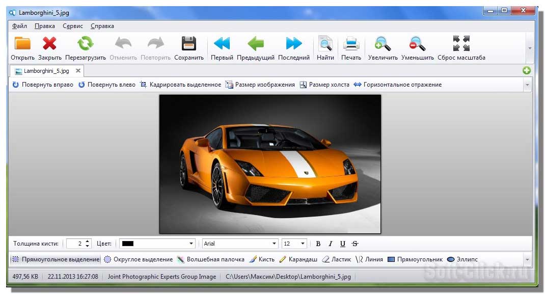
Task: Toggle italic text formatting
Action: tap(330, 244)
